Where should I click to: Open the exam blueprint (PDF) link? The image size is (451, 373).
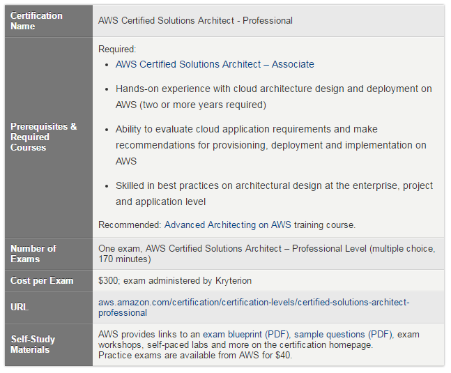click(246, 335)
